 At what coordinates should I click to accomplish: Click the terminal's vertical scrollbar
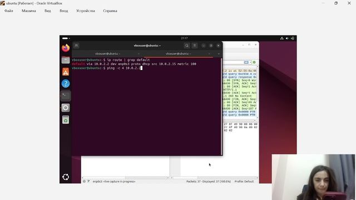[221, 107]
